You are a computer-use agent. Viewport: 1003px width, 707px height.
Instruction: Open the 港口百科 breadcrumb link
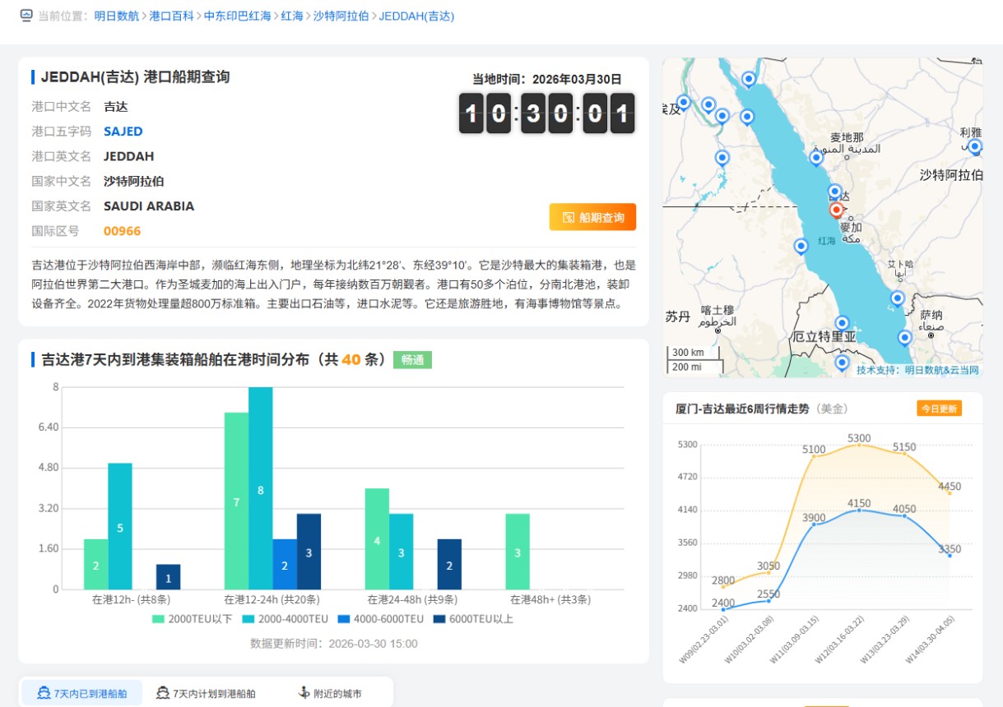[x=171, y=16]
